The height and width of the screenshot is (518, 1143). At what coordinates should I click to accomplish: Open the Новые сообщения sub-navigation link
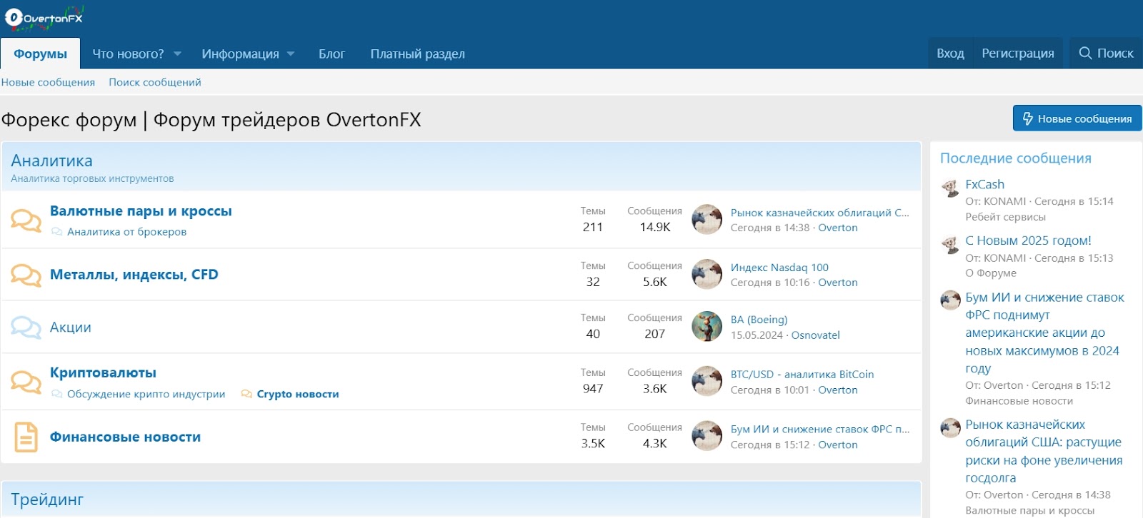click(48, 82)
